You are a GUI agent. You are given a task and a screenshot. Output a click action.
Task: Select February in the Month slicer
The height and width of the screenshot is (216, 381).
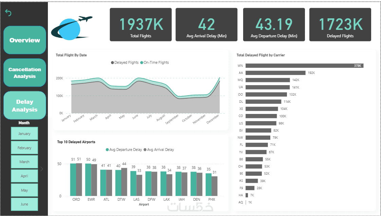pyautogui.click(x=24, y=148)
